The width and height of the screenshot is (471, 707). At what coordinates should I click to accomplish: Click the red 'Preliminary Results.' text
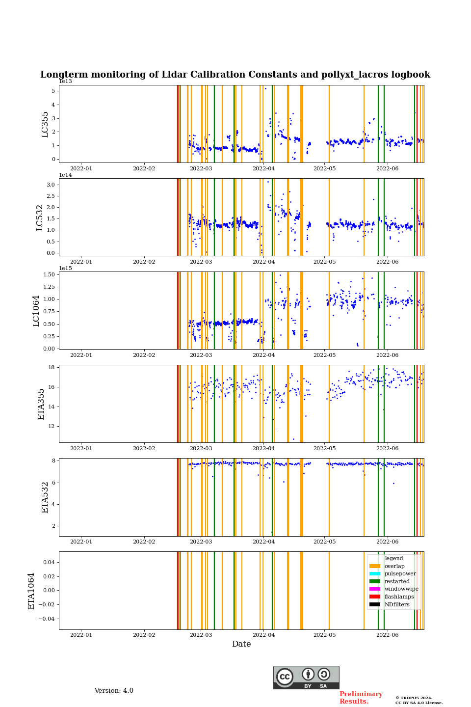361,698
